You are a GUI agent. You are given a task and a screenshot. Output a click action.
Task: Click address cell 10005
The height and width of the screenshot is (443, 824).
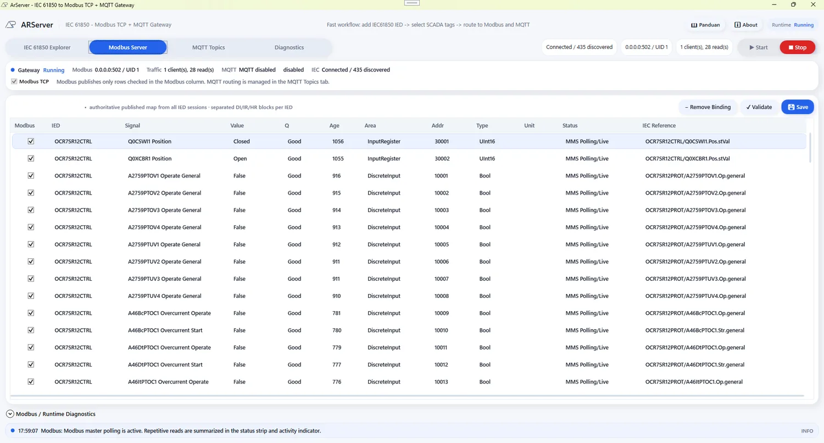click(442, 245)
